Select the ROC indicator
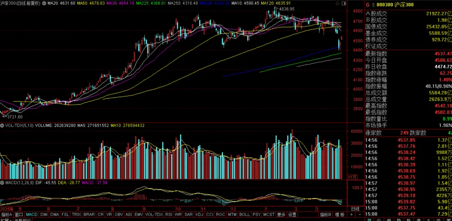 pos(221,215)
